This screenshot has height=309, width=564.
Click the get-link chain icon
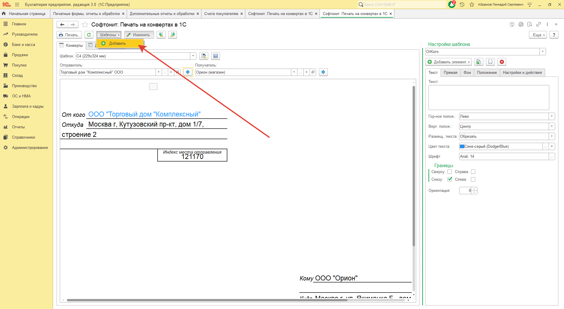point(538,24)
